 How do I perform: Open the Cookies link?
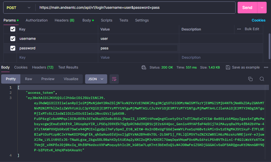(x=258, y=20)
